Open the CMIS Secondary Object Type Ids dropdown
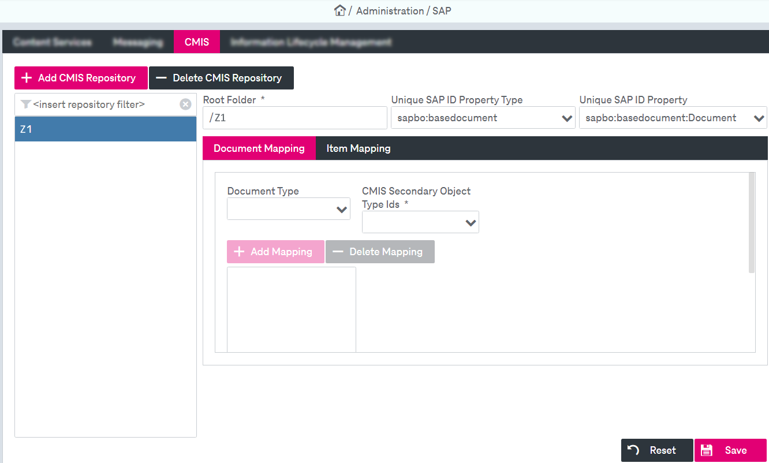The height and width of the screenshot is (463, 769). (470, 222)
